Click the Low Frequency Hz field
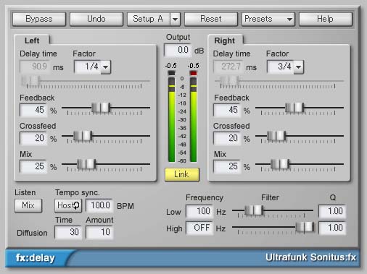 point(199,211)
